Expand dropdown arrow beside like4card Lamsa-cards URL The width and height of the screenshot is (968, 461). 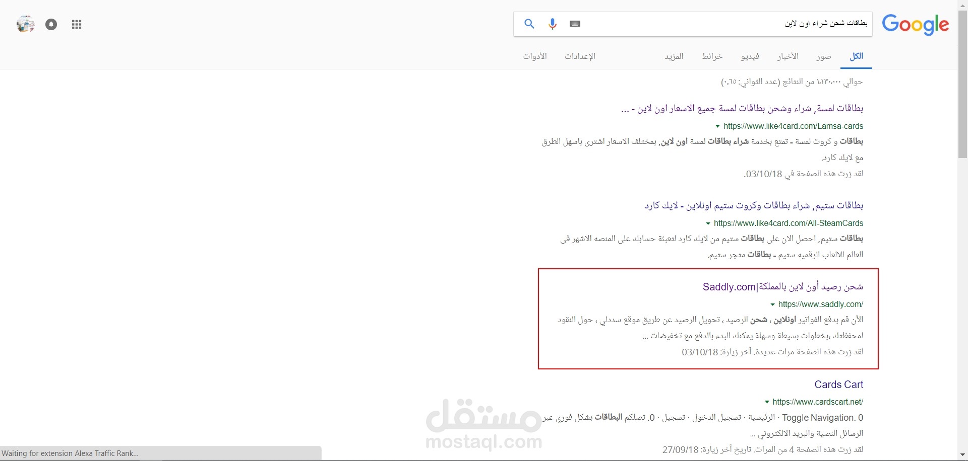point(717,126)
